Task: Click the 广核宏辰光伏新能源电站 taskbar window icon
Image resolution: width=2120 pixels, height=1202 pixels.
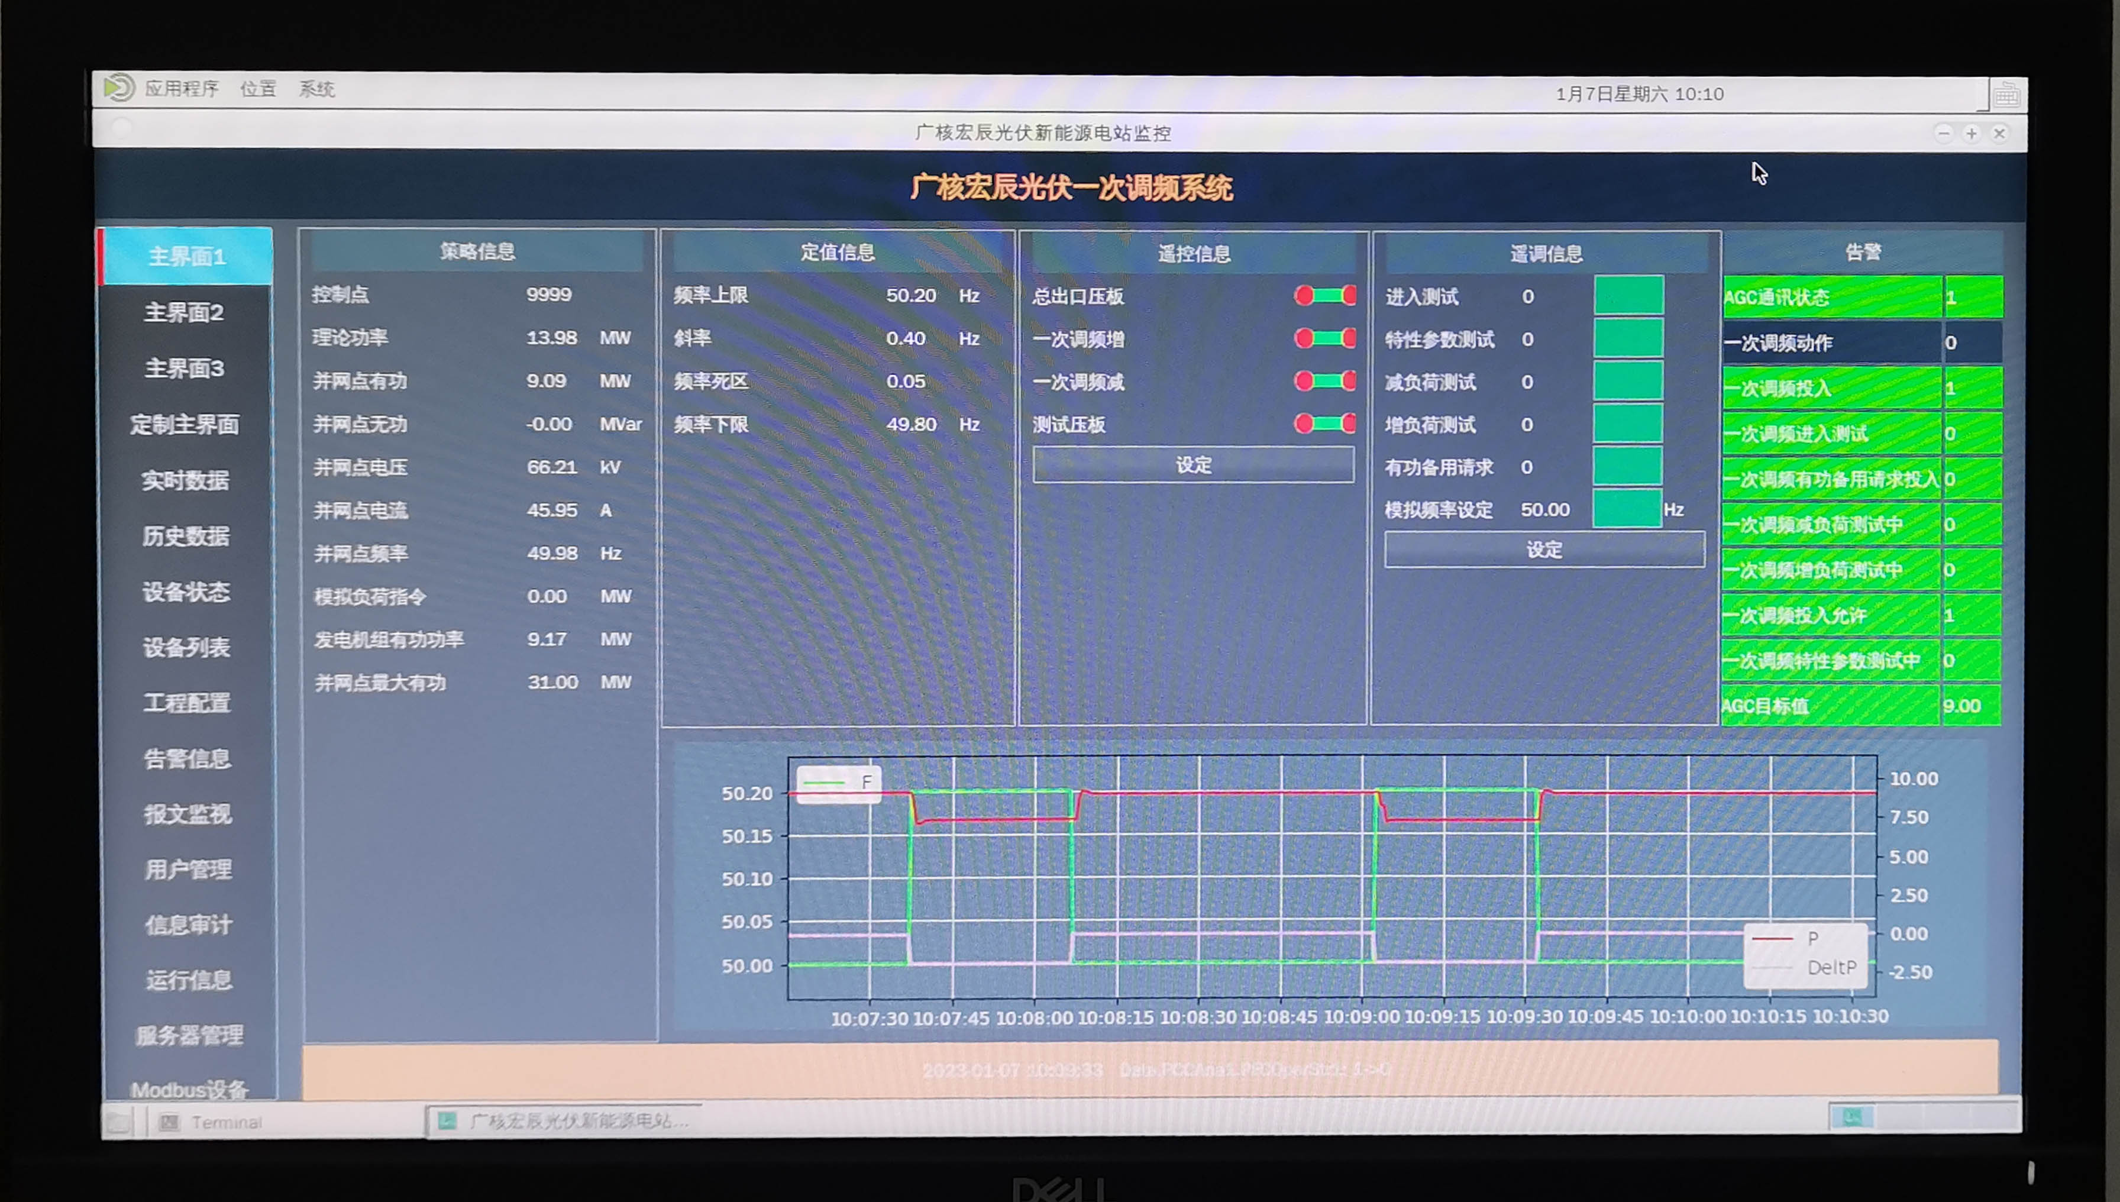Action: (x=447, y=1121)
